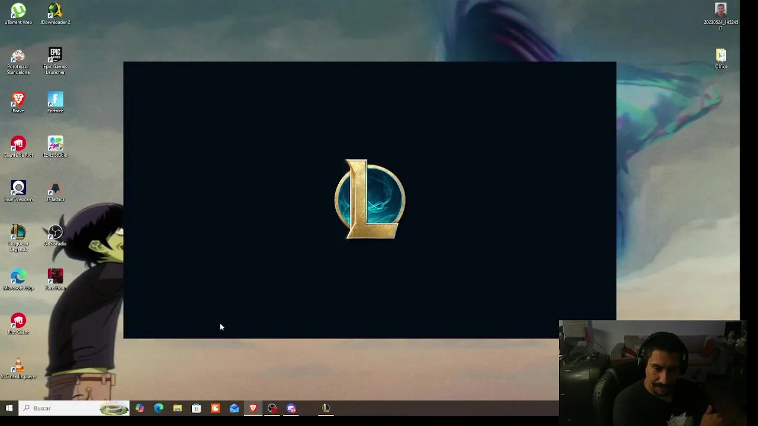Image resolution: width=758 pixels, height=426 pixels.
Task: Launch Zero Hour desktop shortcut
Action: click(x=55, y=280)
